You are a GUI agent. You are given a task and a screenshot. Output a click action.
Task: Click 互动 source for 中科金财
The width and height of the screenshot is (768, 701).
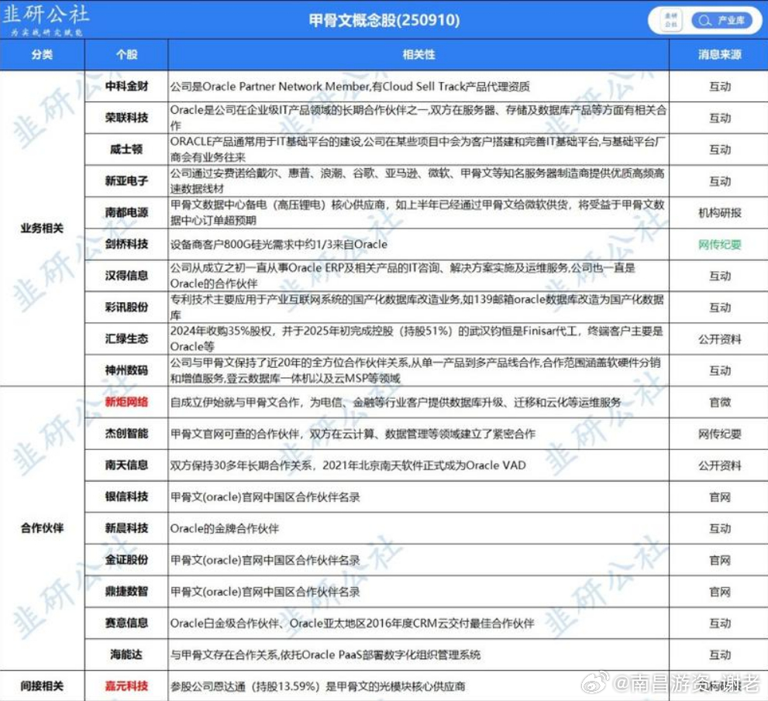click(x=719, y=87)
